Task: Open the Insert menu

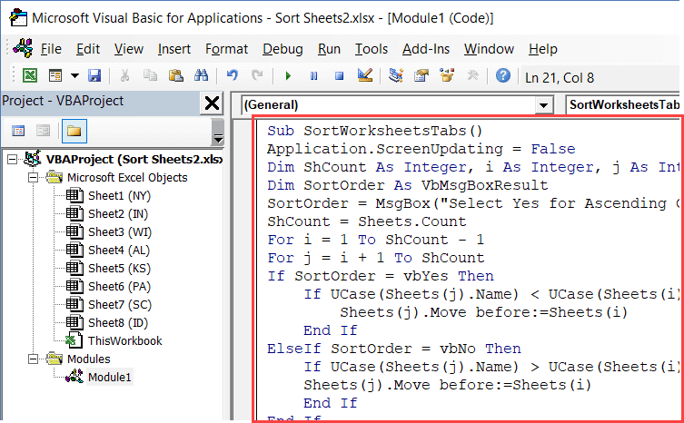Action: click(174, 49)
